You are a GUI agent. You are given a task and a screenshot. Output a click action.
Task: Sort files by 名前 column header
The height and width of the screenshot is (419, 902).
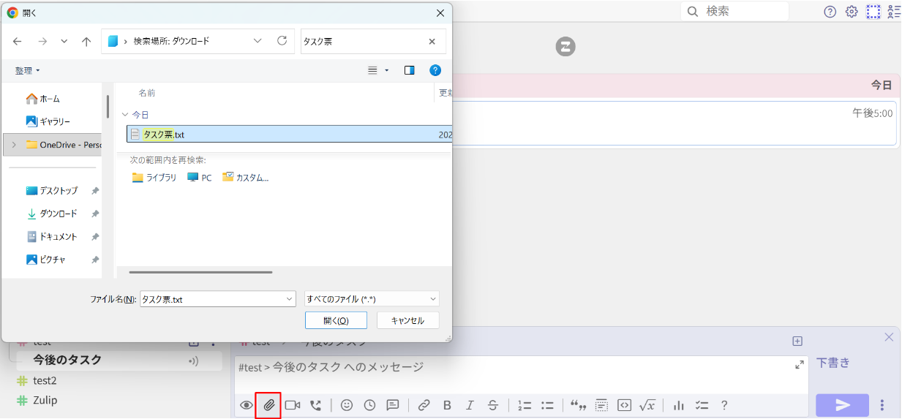click(x=147, y=93)
